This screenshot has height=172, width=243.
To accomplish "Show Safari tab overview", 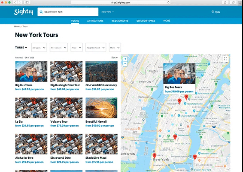I will [233, 3].
